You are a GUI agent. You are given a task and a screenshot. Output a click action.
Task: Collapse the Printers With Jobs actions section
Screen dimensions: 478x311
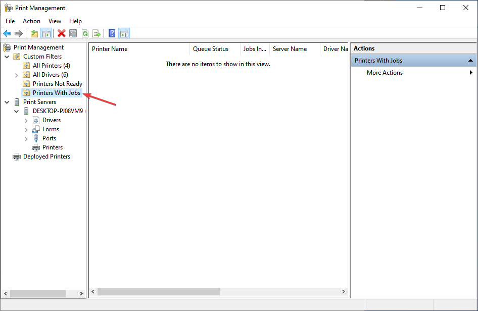(x=470, y=61)
